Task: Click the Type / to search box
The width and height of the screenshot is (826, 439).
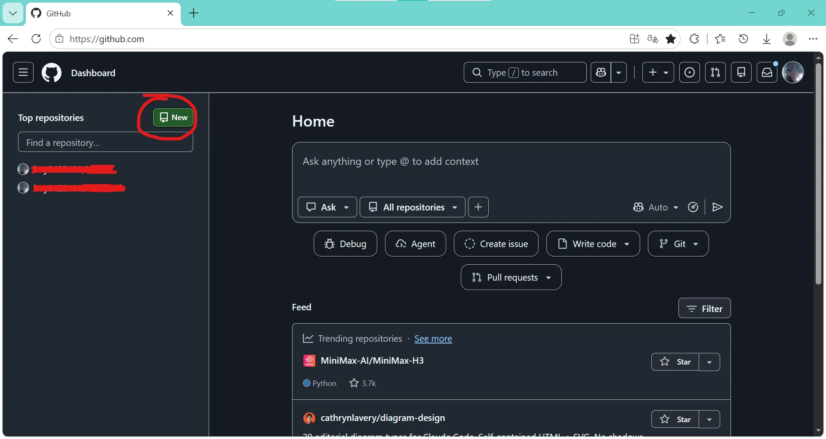Action: point(525,72)
